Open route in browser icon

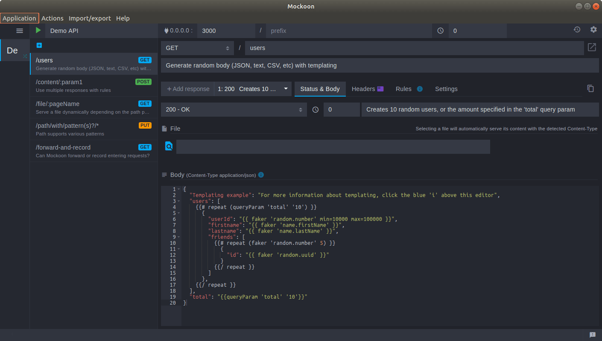[592, 47]
